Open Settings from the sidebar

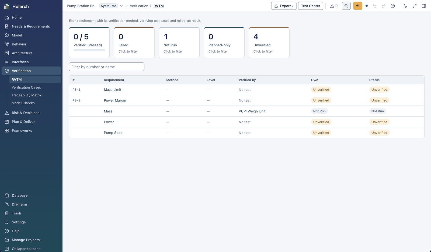click(x=19, y=222)
